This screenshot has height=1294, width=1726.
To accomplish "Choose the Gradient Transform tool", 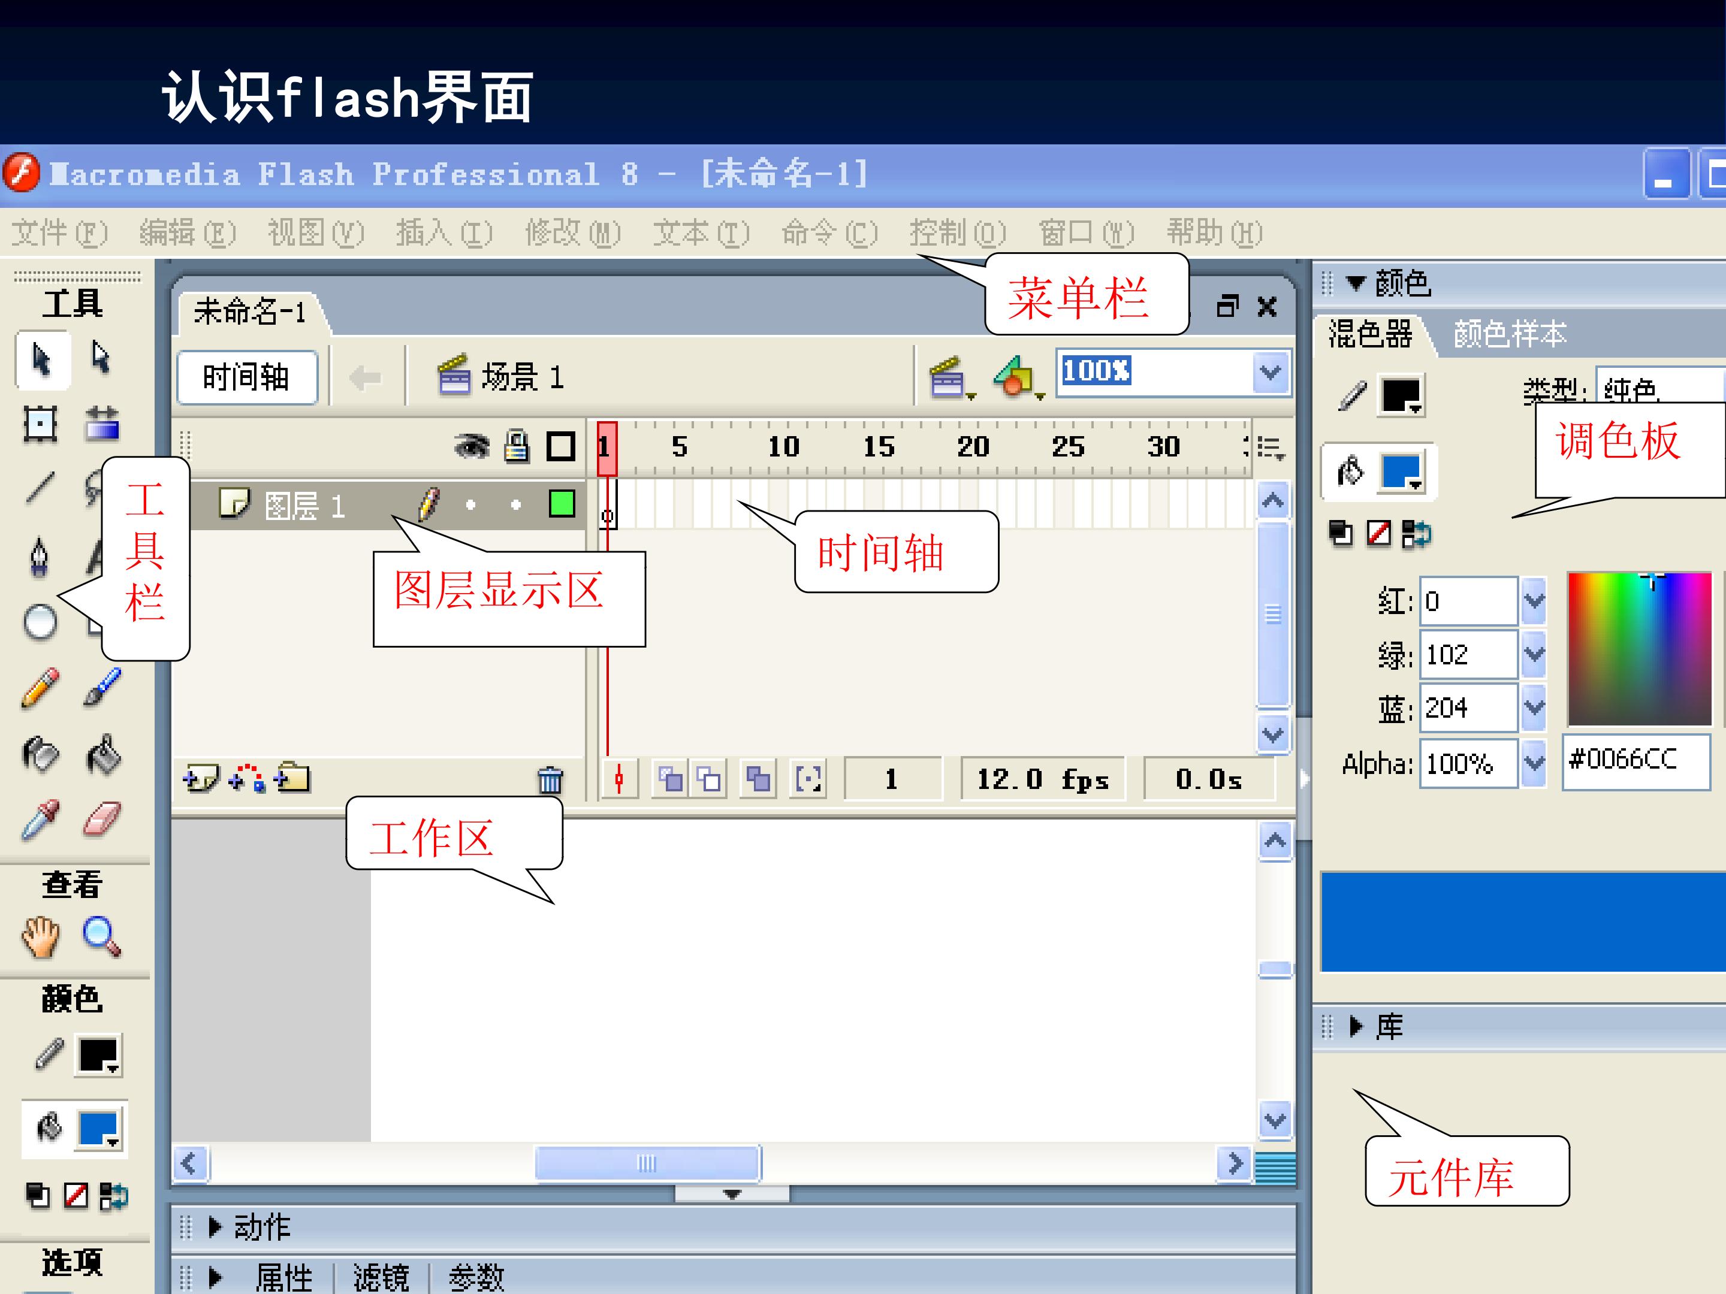I will pos(102,424).
